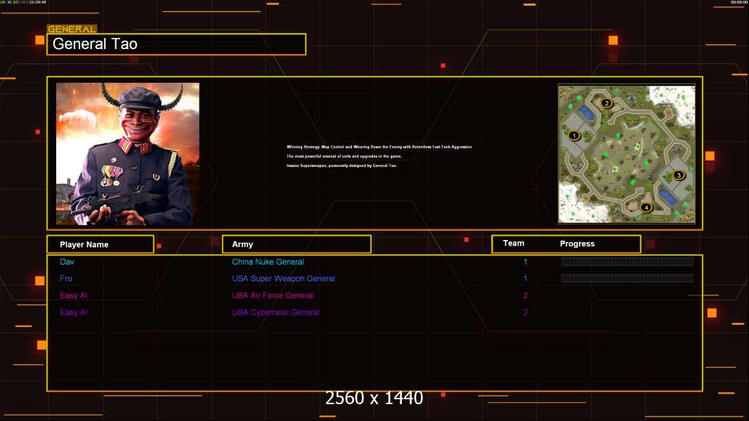Select player name Fro
The image size is (749, 421).
[x=66, y=279]
